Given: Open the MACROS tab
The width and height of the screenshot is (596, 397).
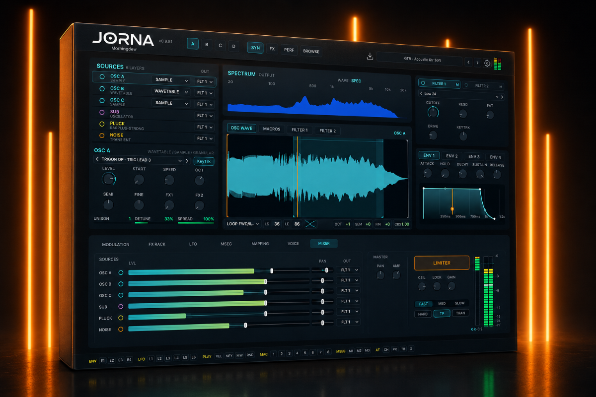Looking at the screenshot, I should (272, 129).
